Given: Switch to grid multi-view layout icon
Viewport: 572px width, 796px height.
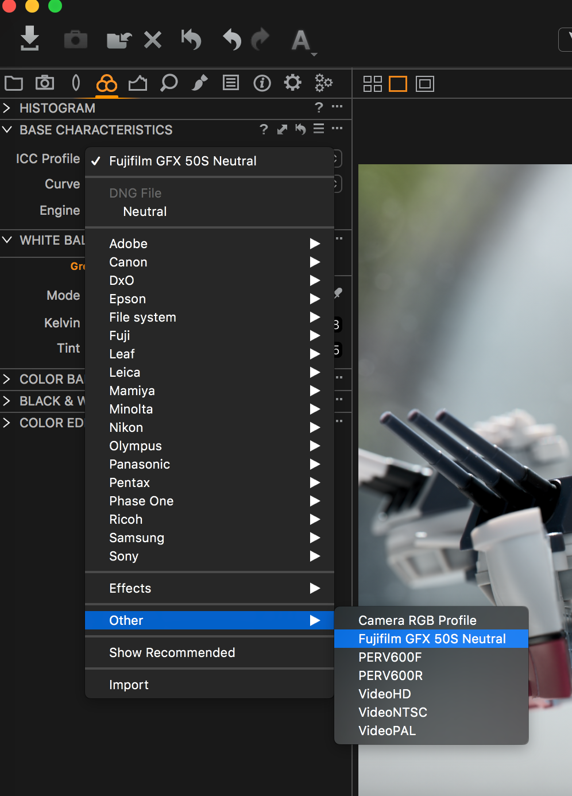Looking at the screenshot, I should 373,84.
